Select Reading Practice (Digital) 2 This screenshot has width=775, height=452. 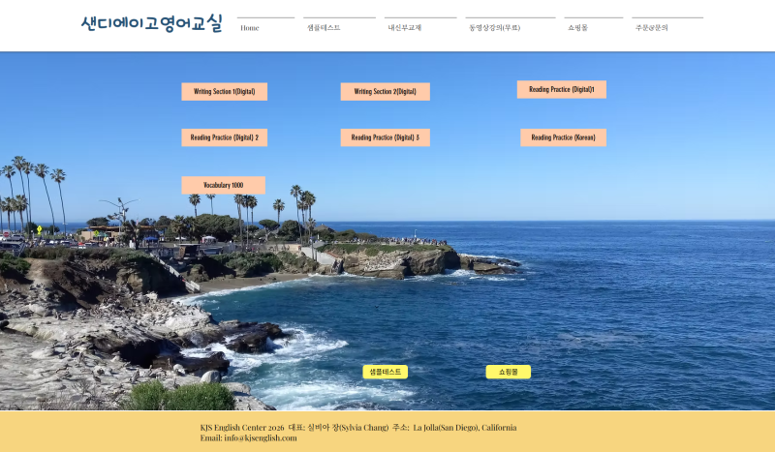click(x=224, y=137)
